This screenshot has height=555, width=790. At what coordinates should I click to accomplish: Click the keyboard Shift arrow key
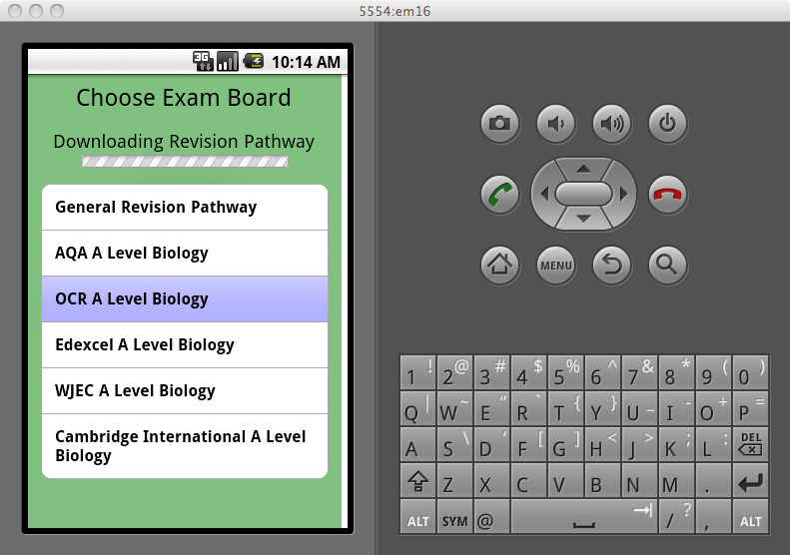pos(418,482)
